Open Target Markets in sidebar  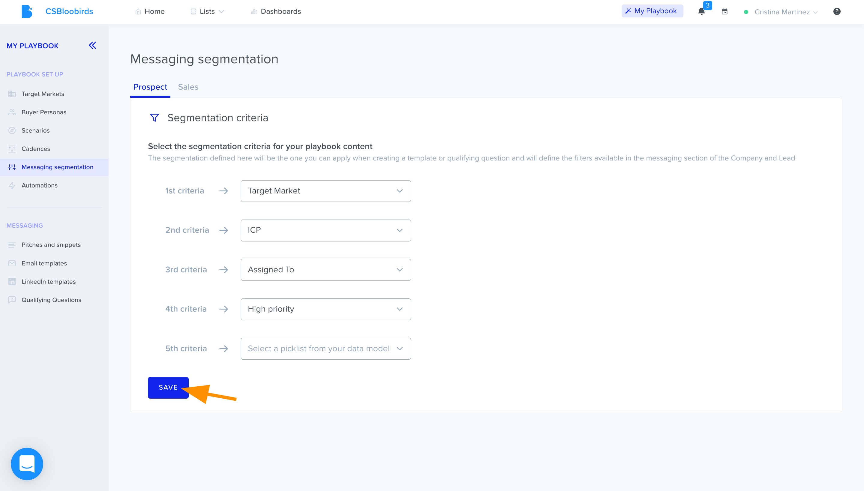[x=43, y=94]
